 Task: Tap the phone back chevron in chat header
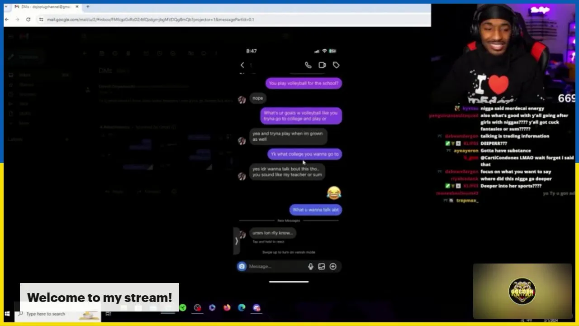coord(242,65)
